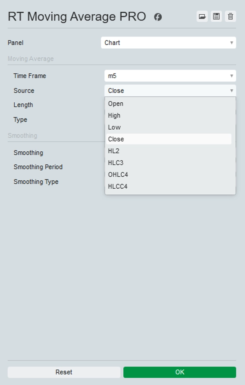Select Open from the Source list

[116, 104]
